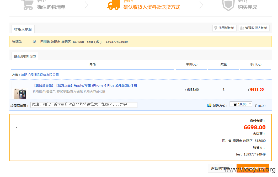Click the orange submit order and pay button
The width and height of the screenshot is (278, 177).
[x=253, y=168]
